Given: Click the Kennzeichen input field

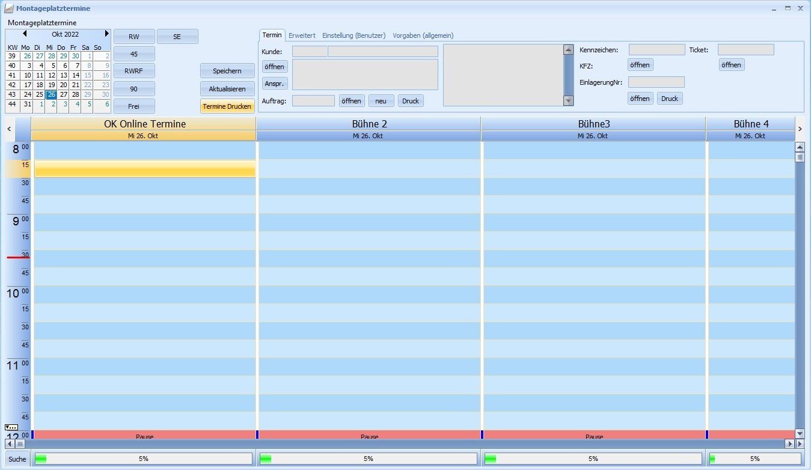Looking at the screenshot, I should tap(656, 50).
